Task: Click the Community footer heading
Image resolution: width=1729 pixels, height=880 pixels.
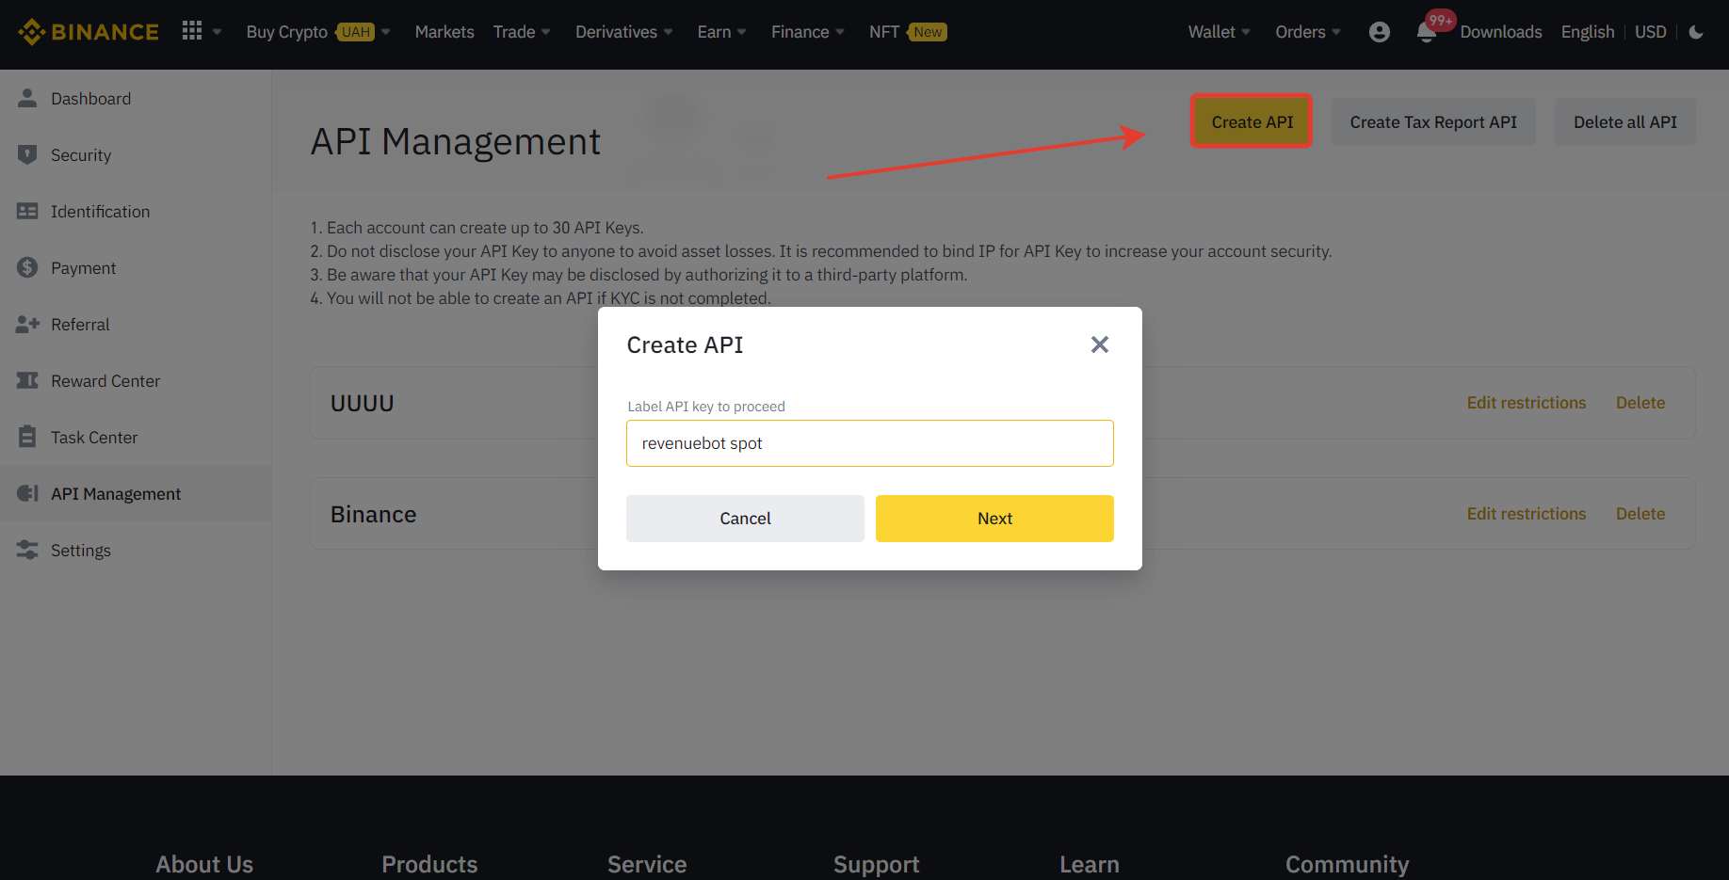Action: pos(1347,864)
